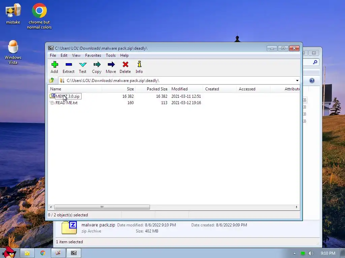This screenshot has height=258, width=345.
Task: Select the Windows Vista desktop icon
Action: click(13, 52)
